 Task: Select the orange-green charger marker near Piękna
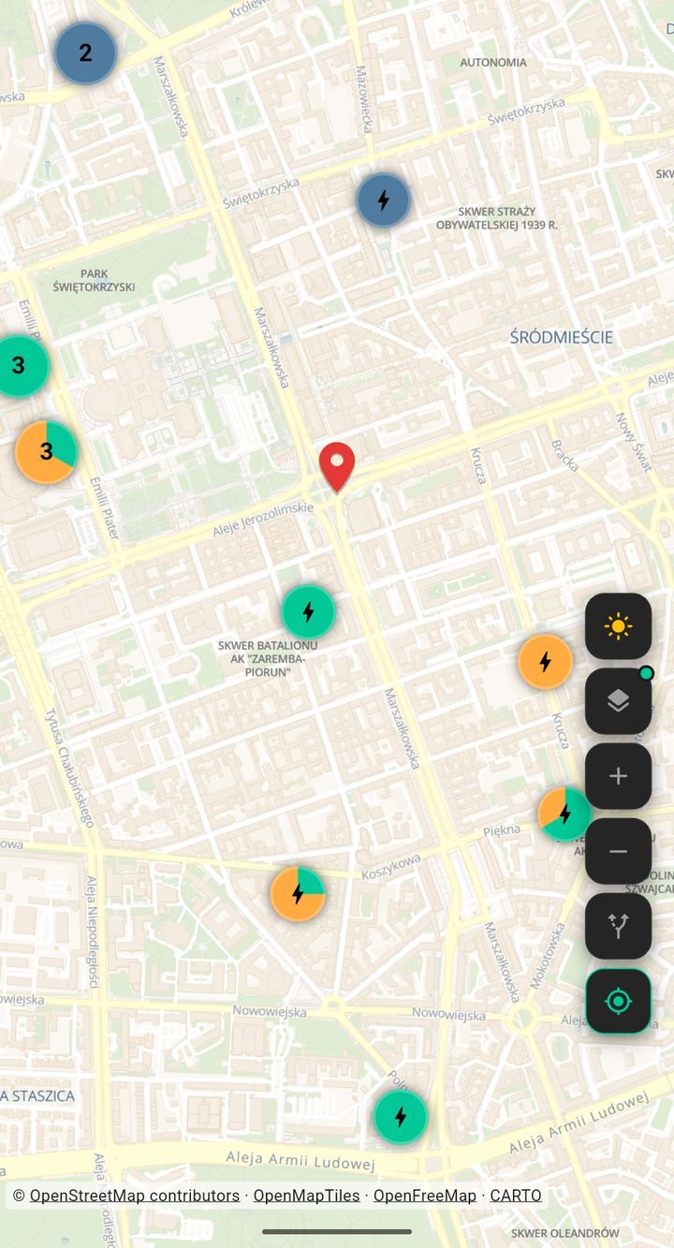coord(564,813)
